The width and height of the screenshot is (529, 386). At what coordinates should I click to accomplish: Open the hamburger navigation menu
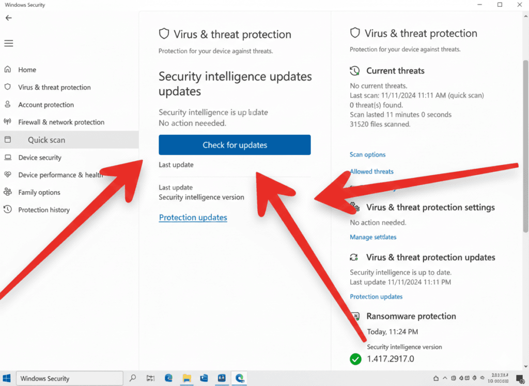(8, 43)
